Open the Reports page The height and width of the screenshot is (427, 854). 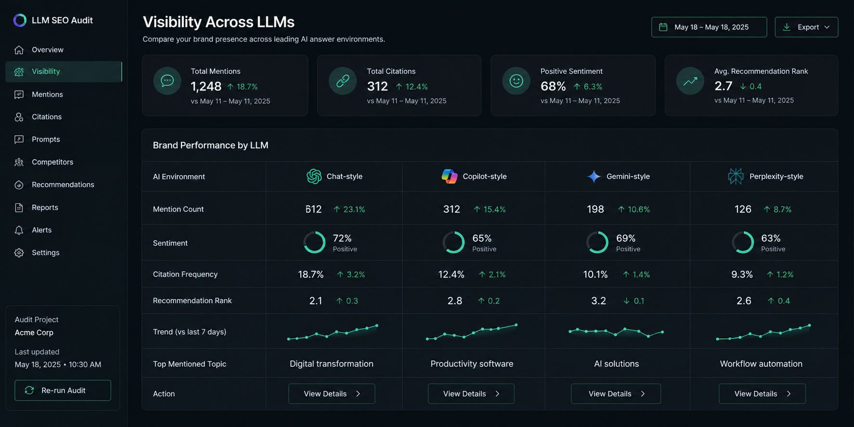[x=64, y=207]
